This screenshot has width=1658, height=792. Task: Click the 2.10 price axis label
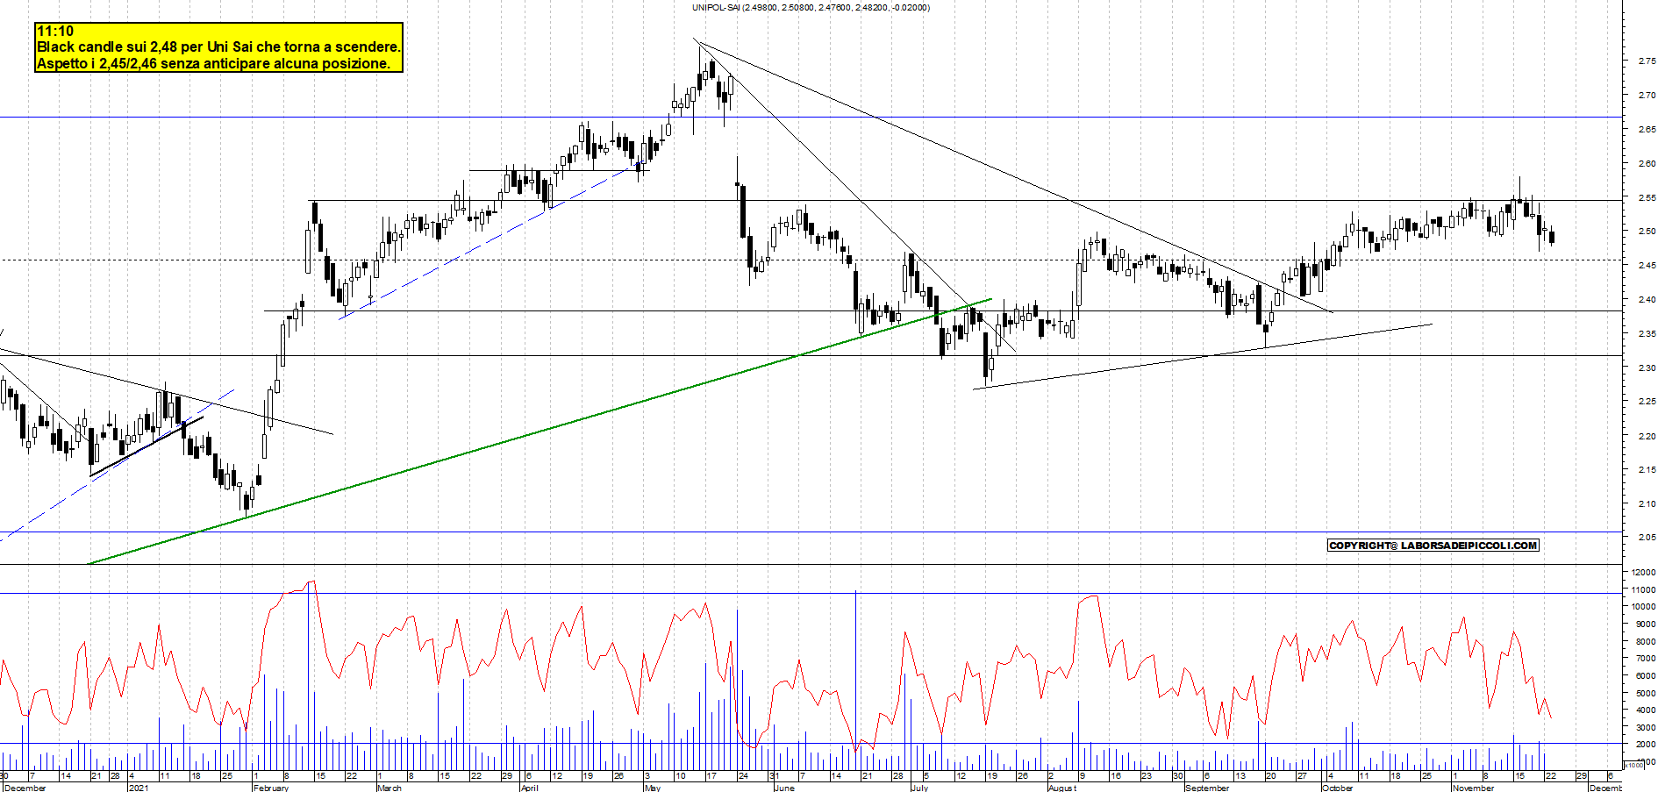tap(1647, 503)
